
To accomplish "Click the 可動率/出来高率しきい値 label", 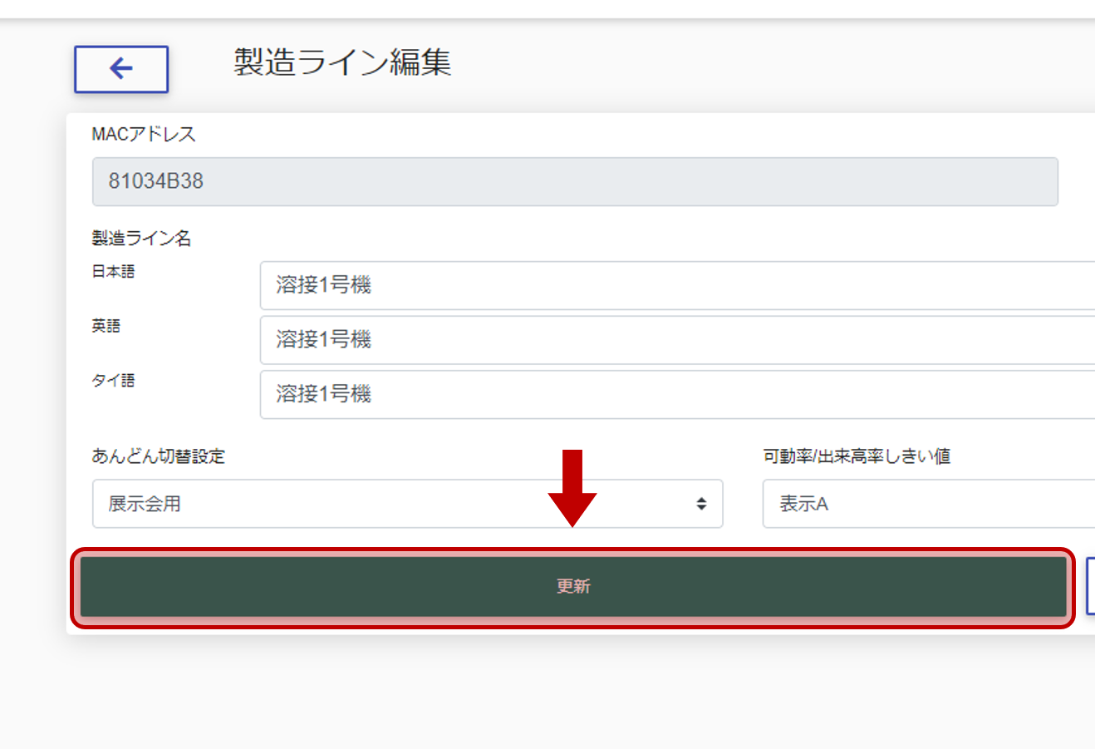I will (857, 456).
